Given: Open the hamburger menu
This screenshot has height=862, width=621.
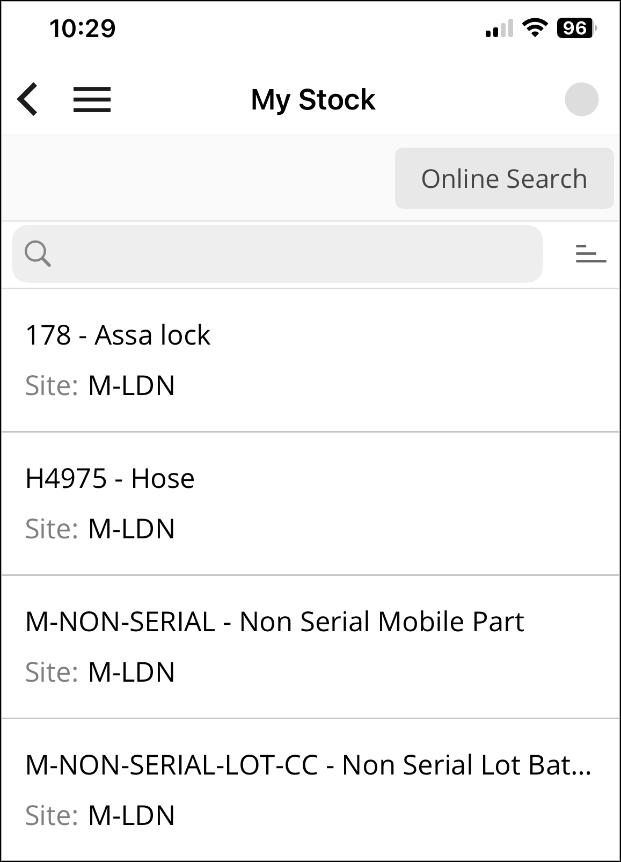Looking at the screenshot, I should 92,100.
